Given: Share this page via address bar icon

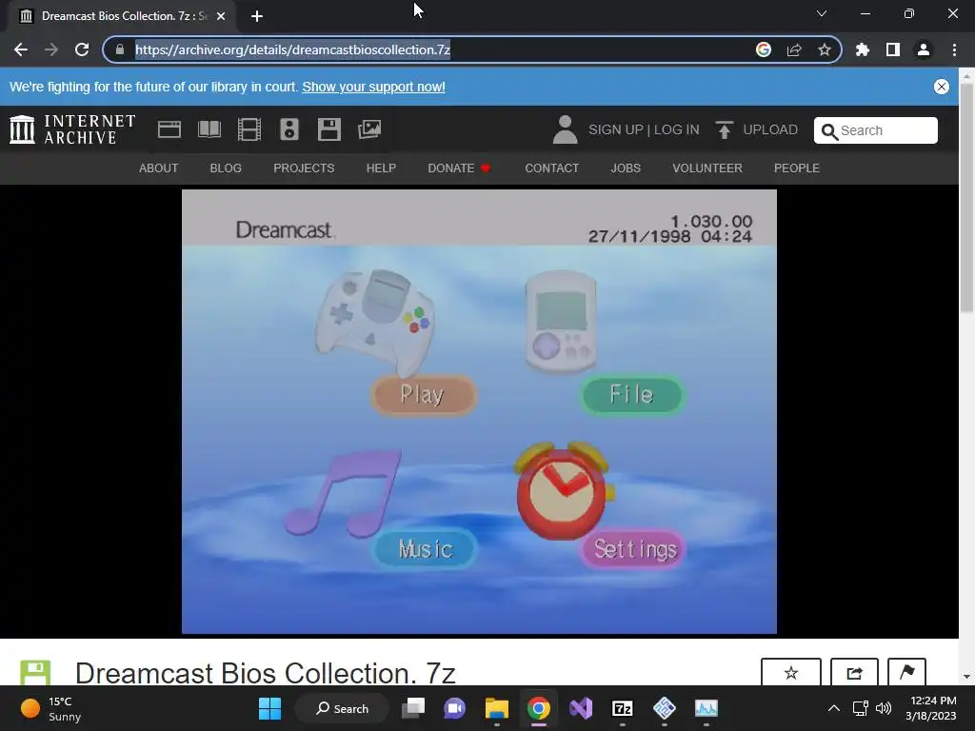Looking at the screenshot, I should click(794, 49).
